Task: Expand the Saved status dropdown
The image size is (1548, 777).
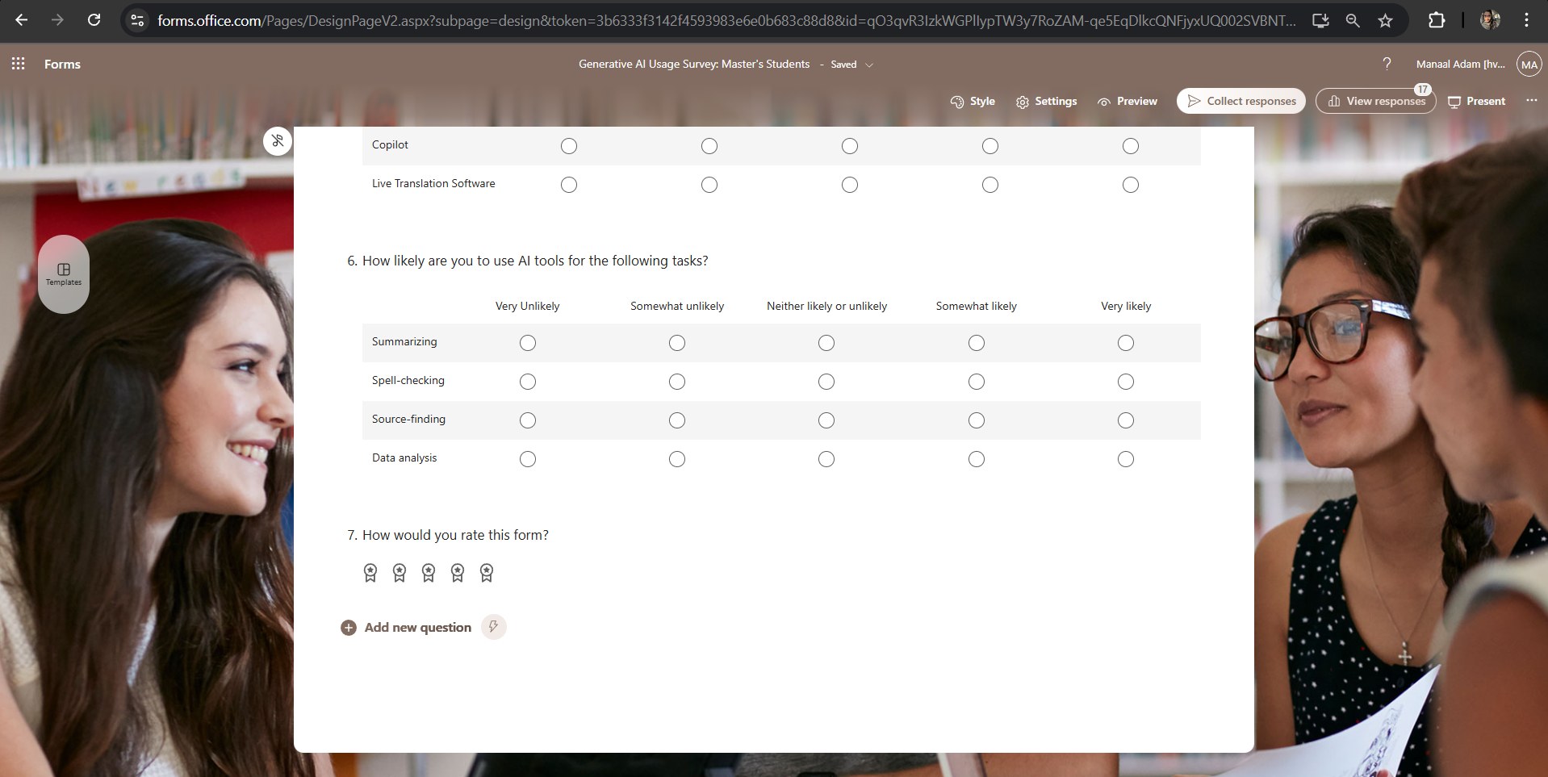Action: click(869, 65)
